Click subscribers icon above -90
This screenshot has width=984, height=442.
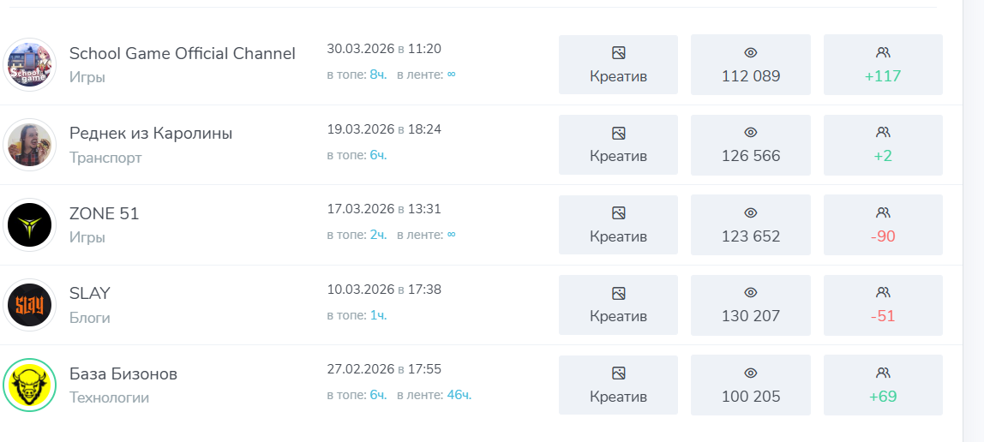coord(883,213)
